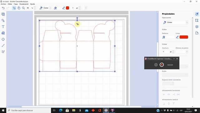
Task: Click the red line color swatch in toolbar
Action: (67, 8)
